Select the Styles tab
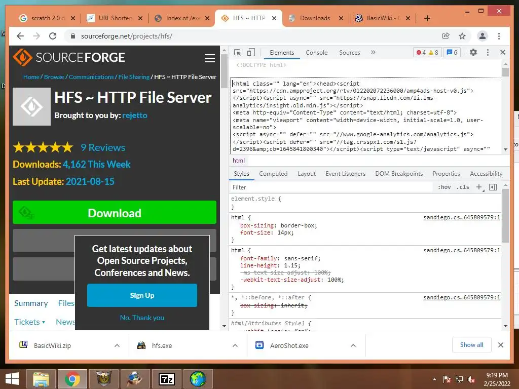 pyautogui.click(x=241, y=174)
